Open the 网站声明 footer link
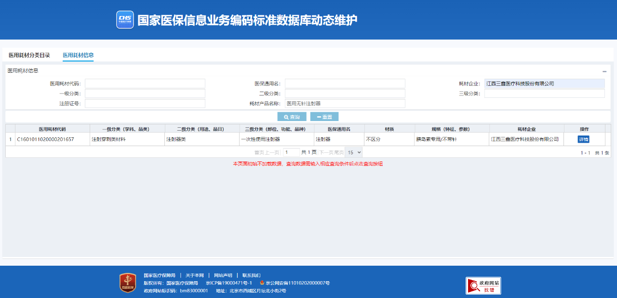617x298 pixels. click(x=223, y=275)
